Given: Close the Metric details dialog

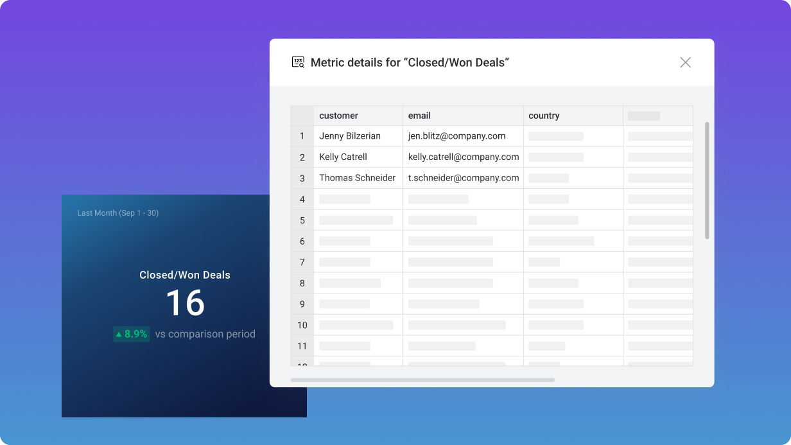Looking at the screenshot, I should click(x=685, y=62).
